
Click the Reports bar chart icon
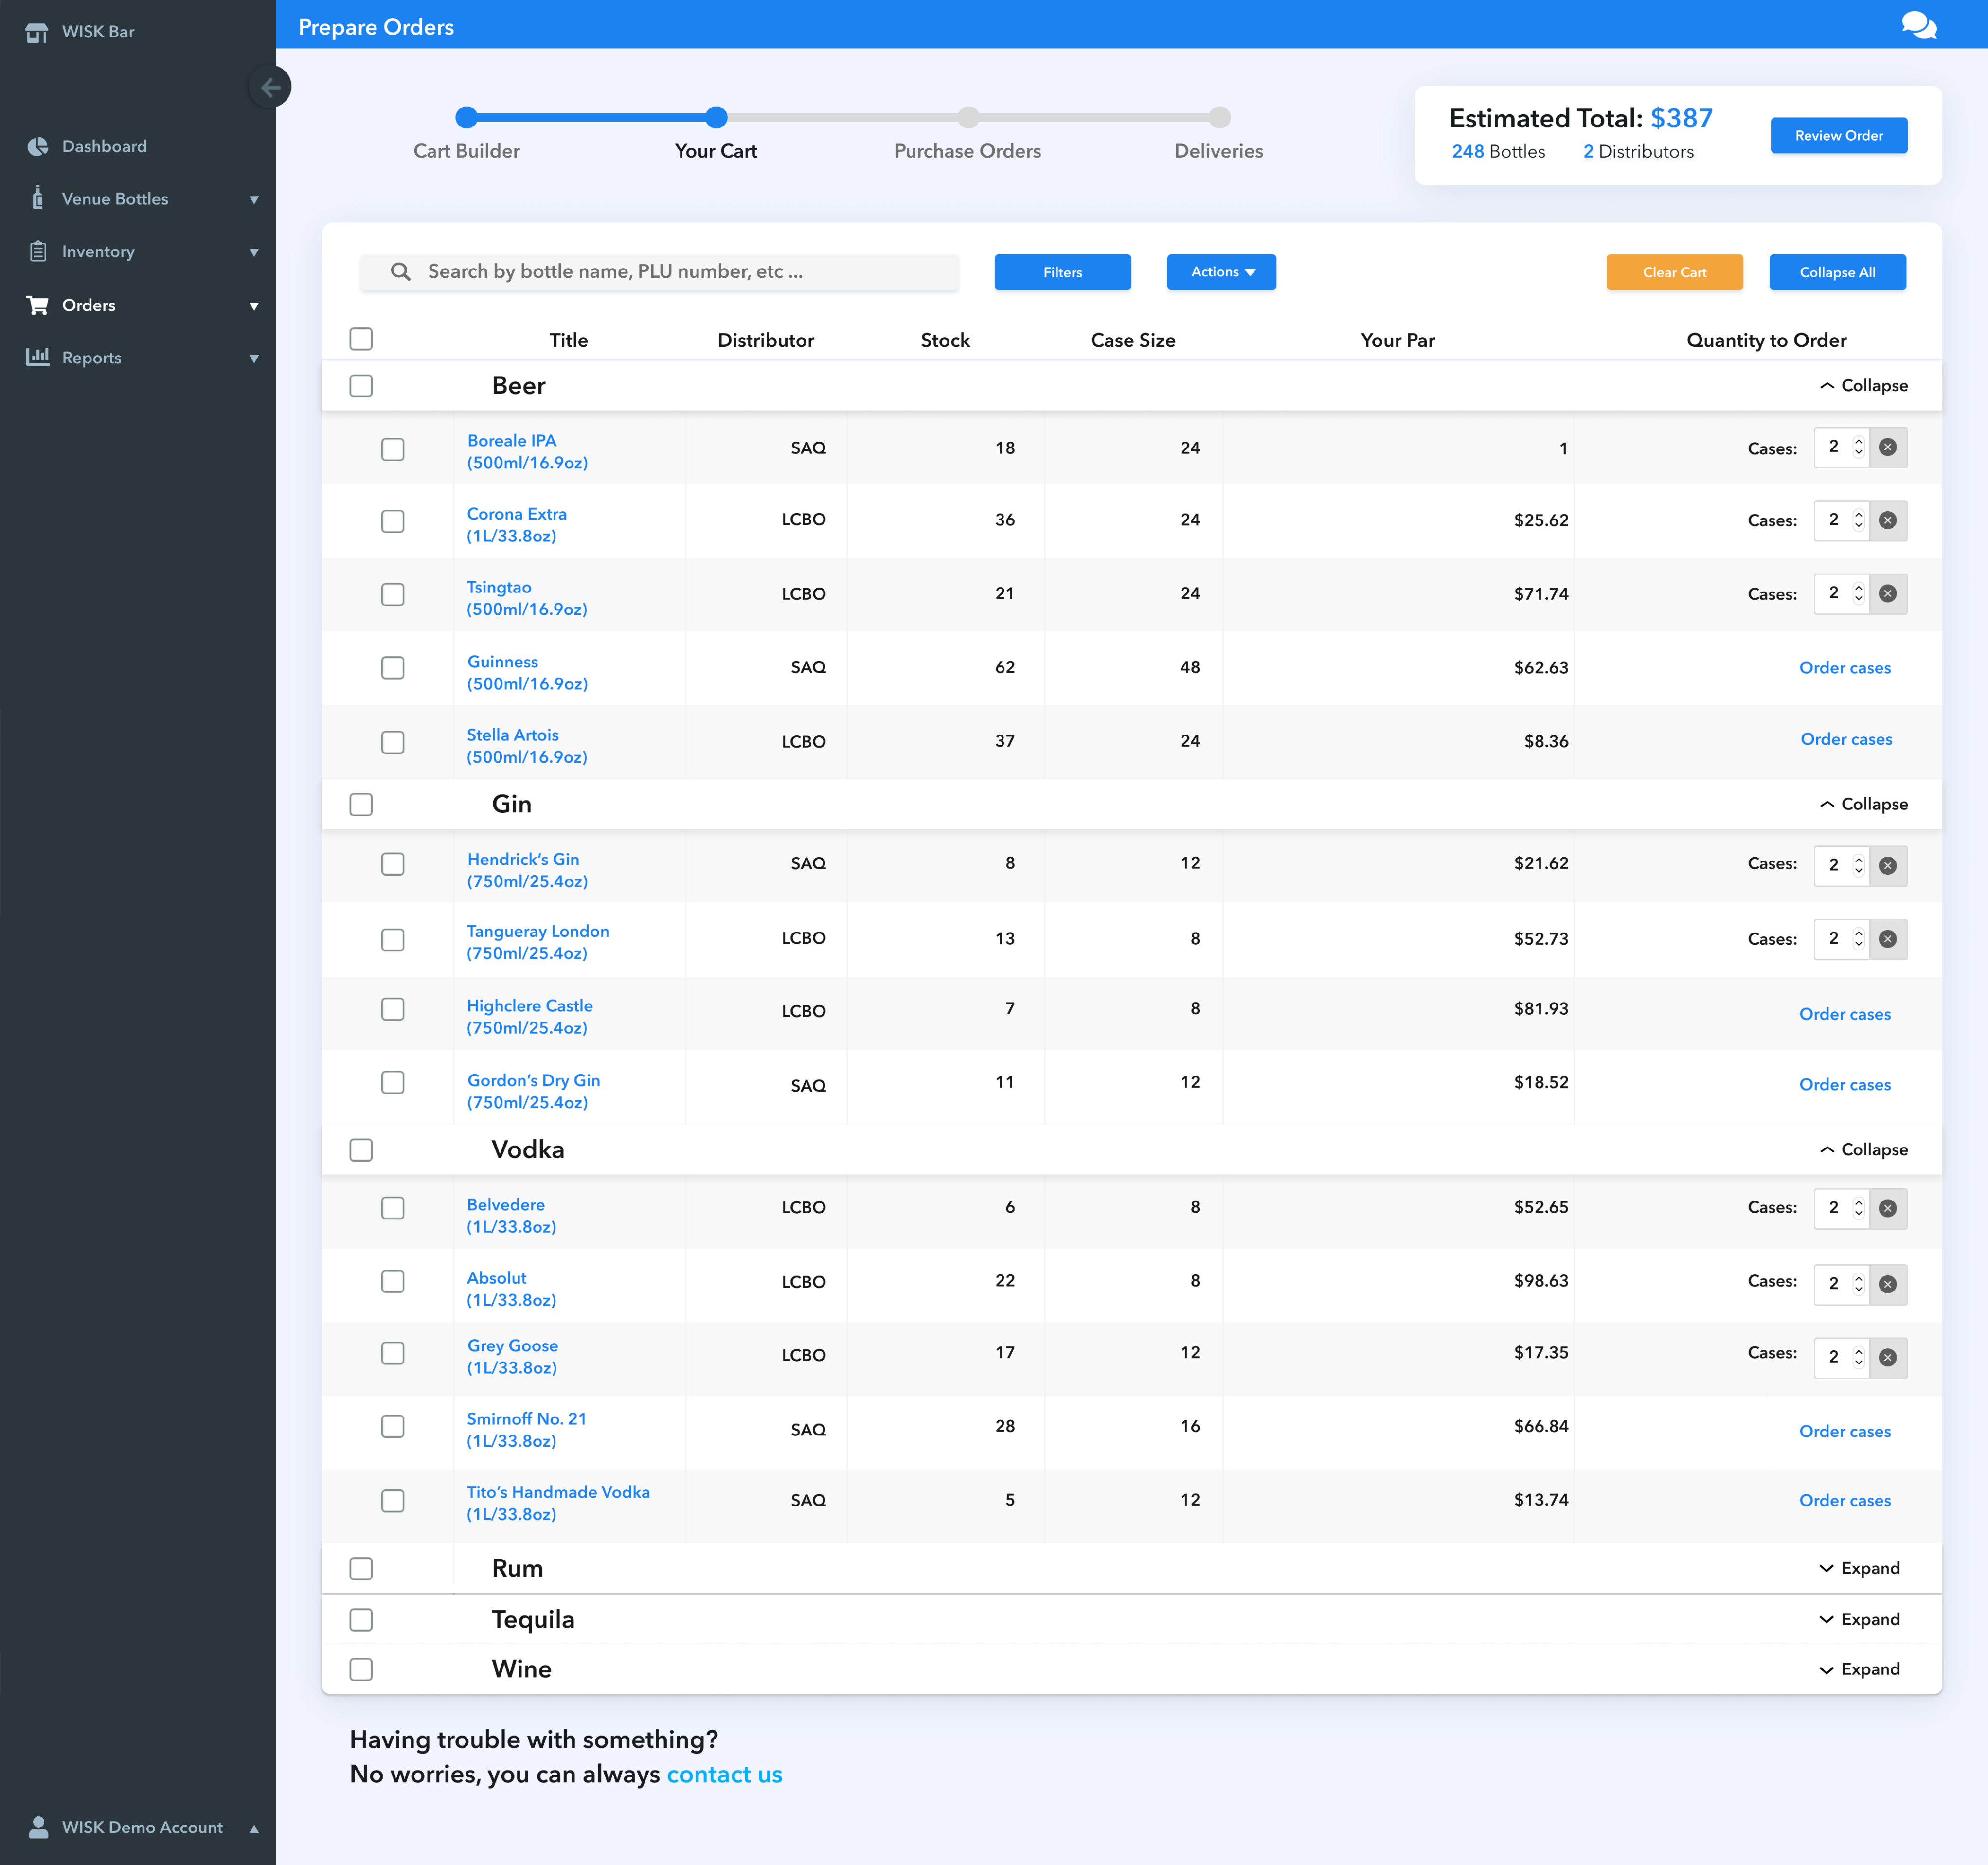[37, 357]
